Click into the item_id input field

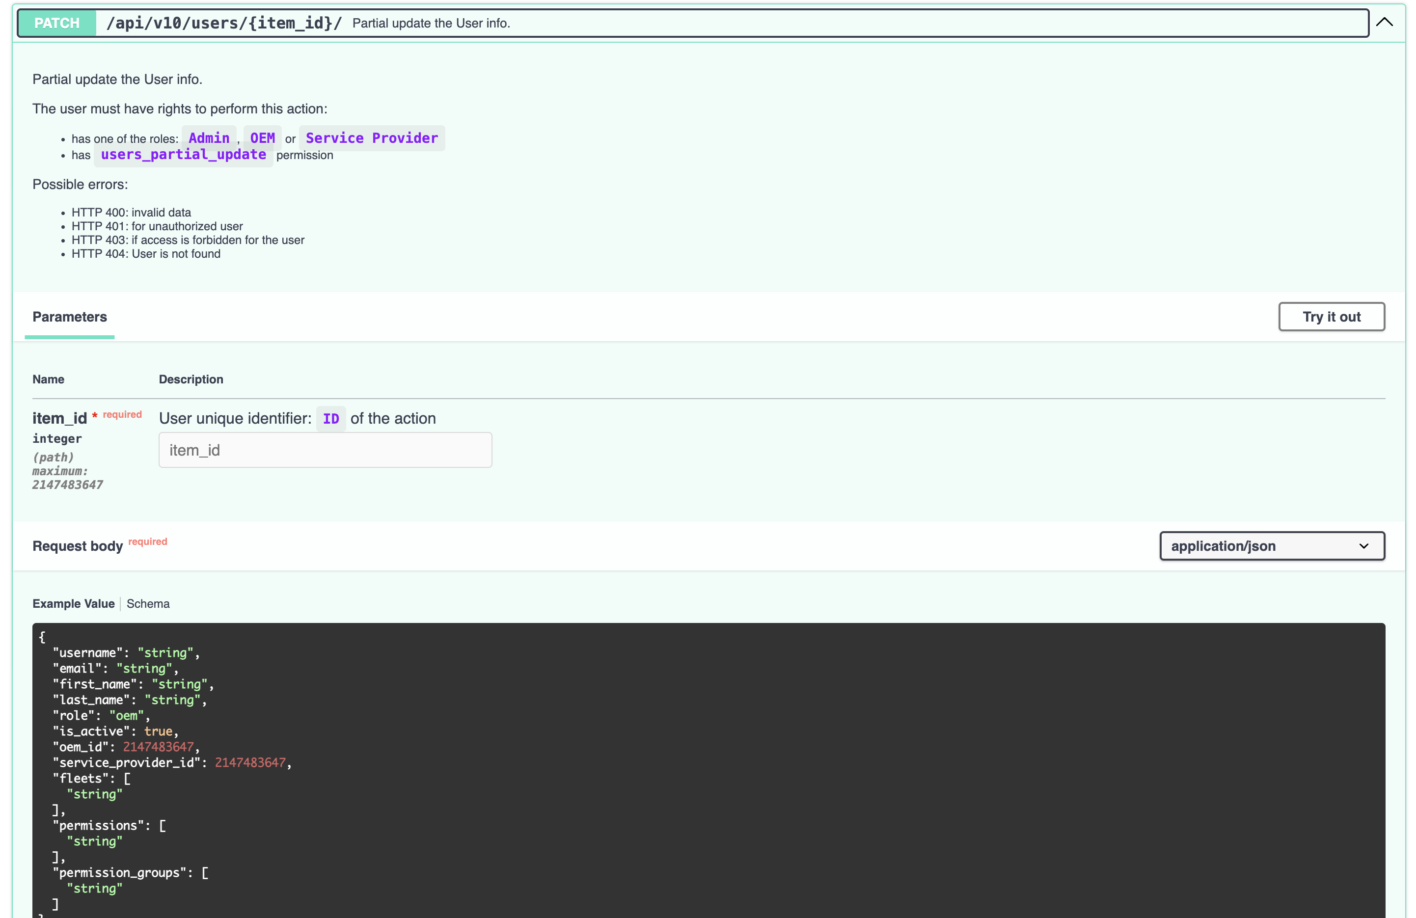point(325,450)
